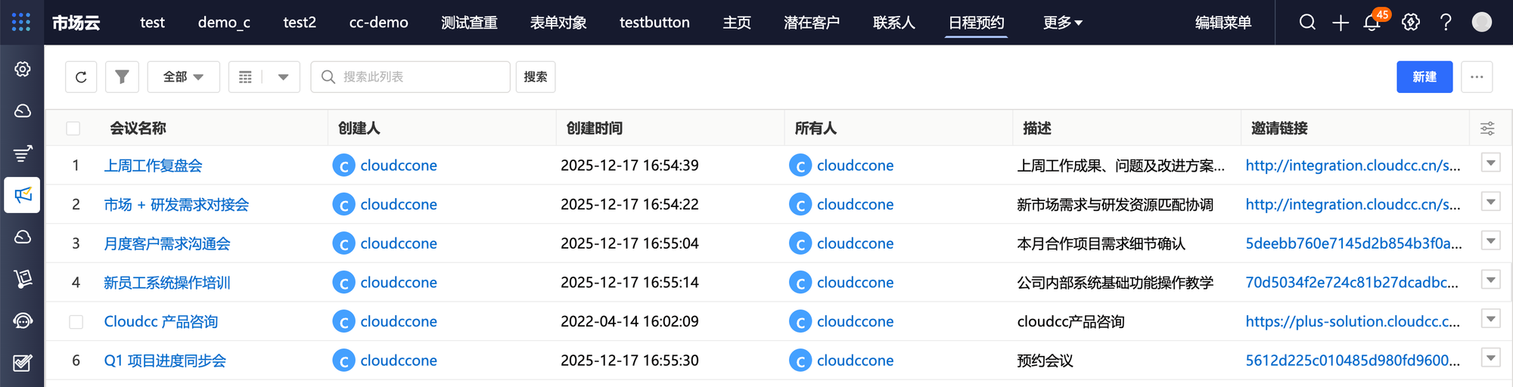Click the notification bell icon
Image resolution: width=1513 pixels, height=387 pixels.
[x=1372, y=23]
